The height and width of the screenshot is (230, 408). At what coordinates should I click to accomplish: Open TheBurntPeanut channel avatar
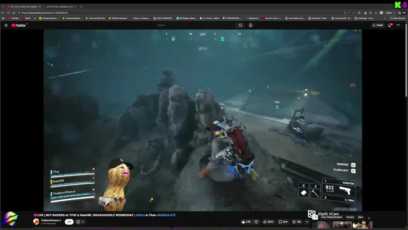point(36,222)
